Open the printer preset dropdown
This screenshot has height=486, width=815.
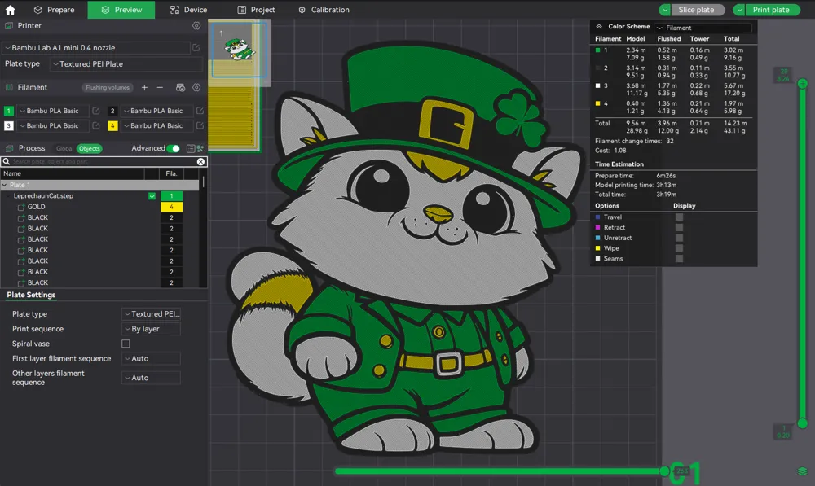[x=95, y=48]
